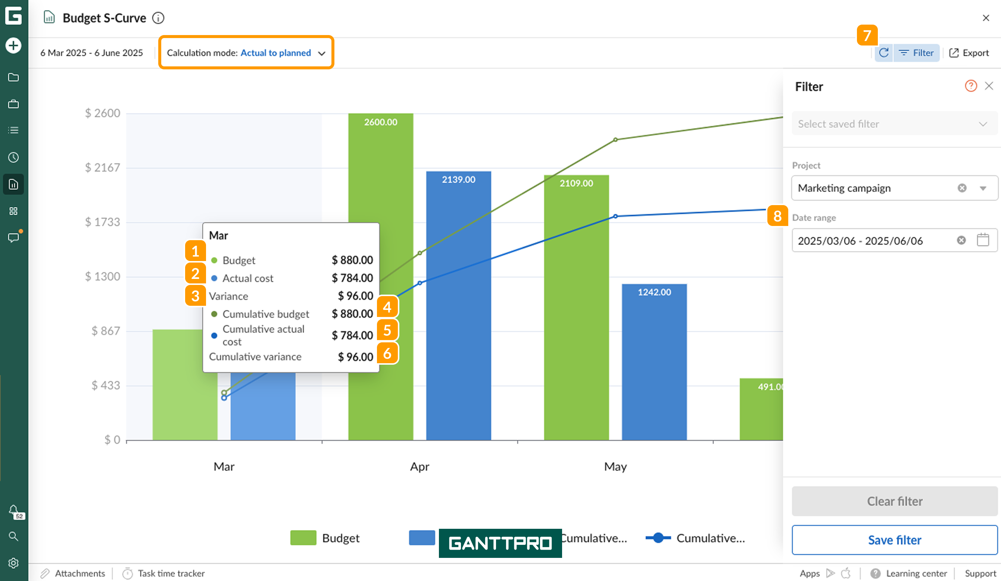Click the plus create-new icon in sidebar
Screen dimensions: 1001x581
click(13, 45)
